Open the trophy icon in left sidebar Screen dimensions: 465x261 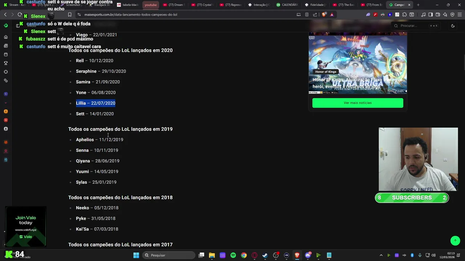[6, 63]
